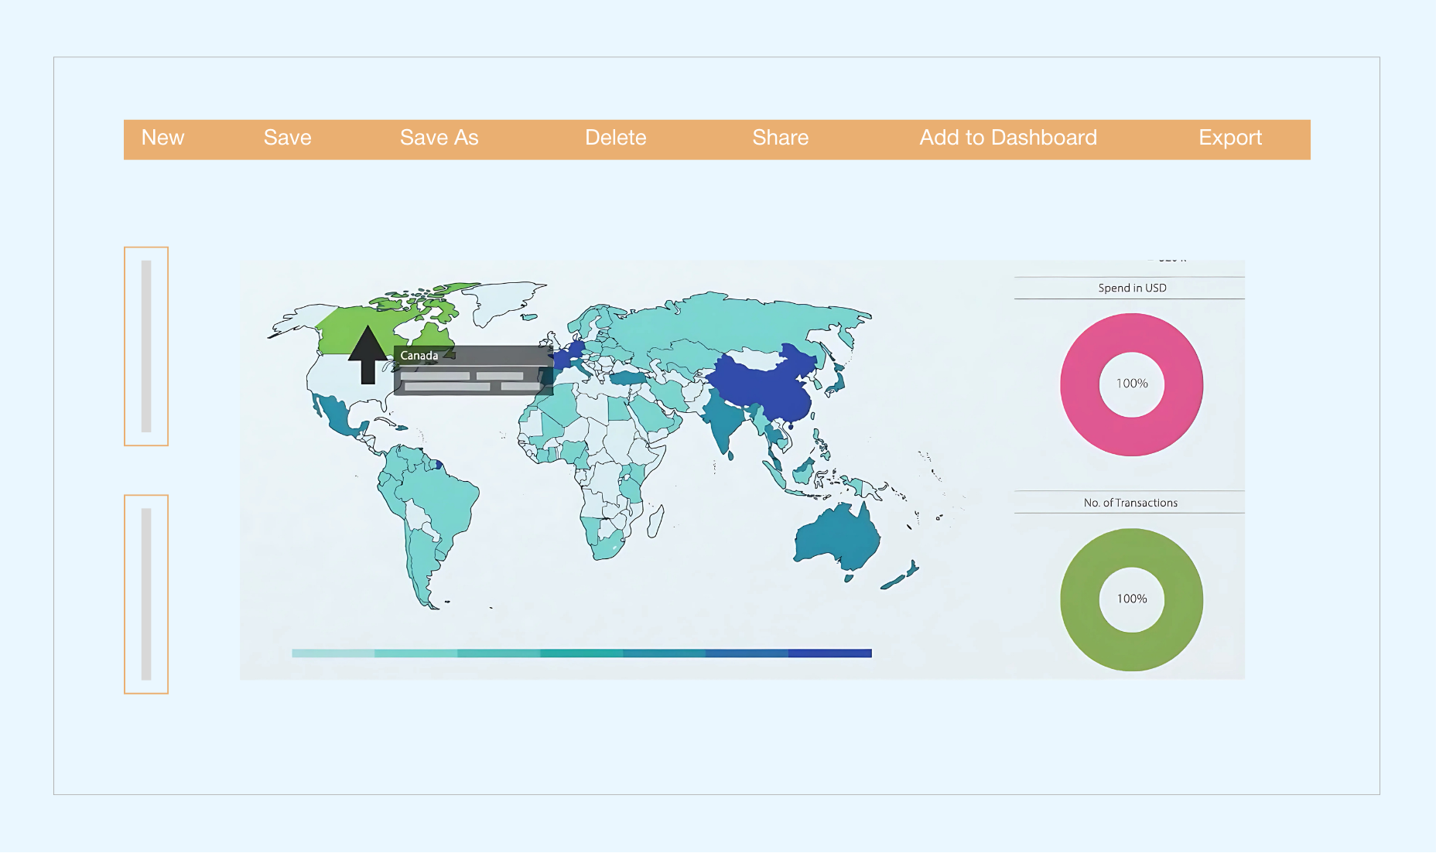Viewport: 1436px width, 853px height.
Task: Click the Export button
Action: 1229,138
